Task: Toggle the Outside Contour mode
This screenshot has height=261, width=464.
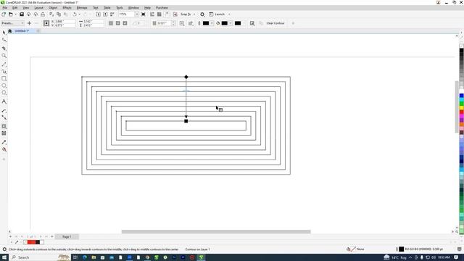Action: (125, 23)
